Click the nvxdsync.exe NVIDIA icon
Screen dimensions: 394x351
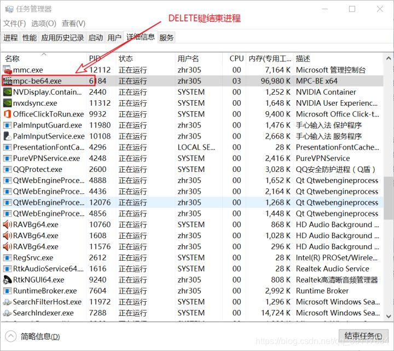click(7, 103)
